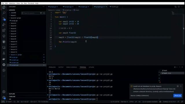Viewport: 185px width, 104px height.
Task: Dismiss the CodeQL error notification
Action: tap(181, 86)
